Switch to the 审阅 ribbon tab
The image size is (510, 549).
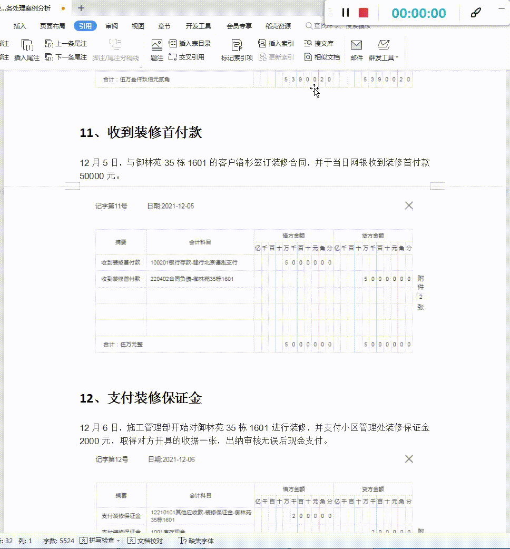point(111,25)
